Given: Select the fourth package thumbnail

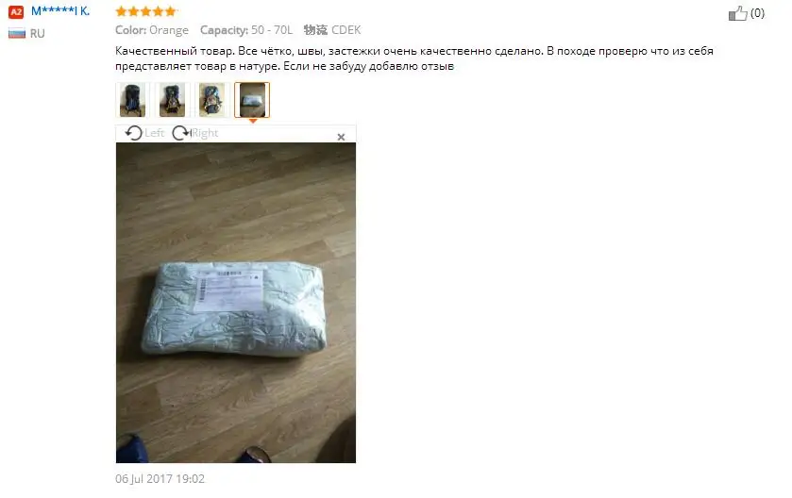Looking at the screenshot, I should click(252, 100).
